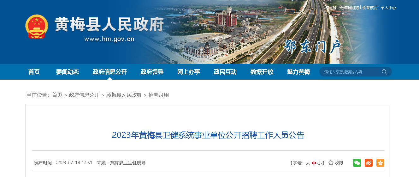Switch to traditional Chinese 繁
Viewport: 419px width, 177px height.
click(334, 8)
